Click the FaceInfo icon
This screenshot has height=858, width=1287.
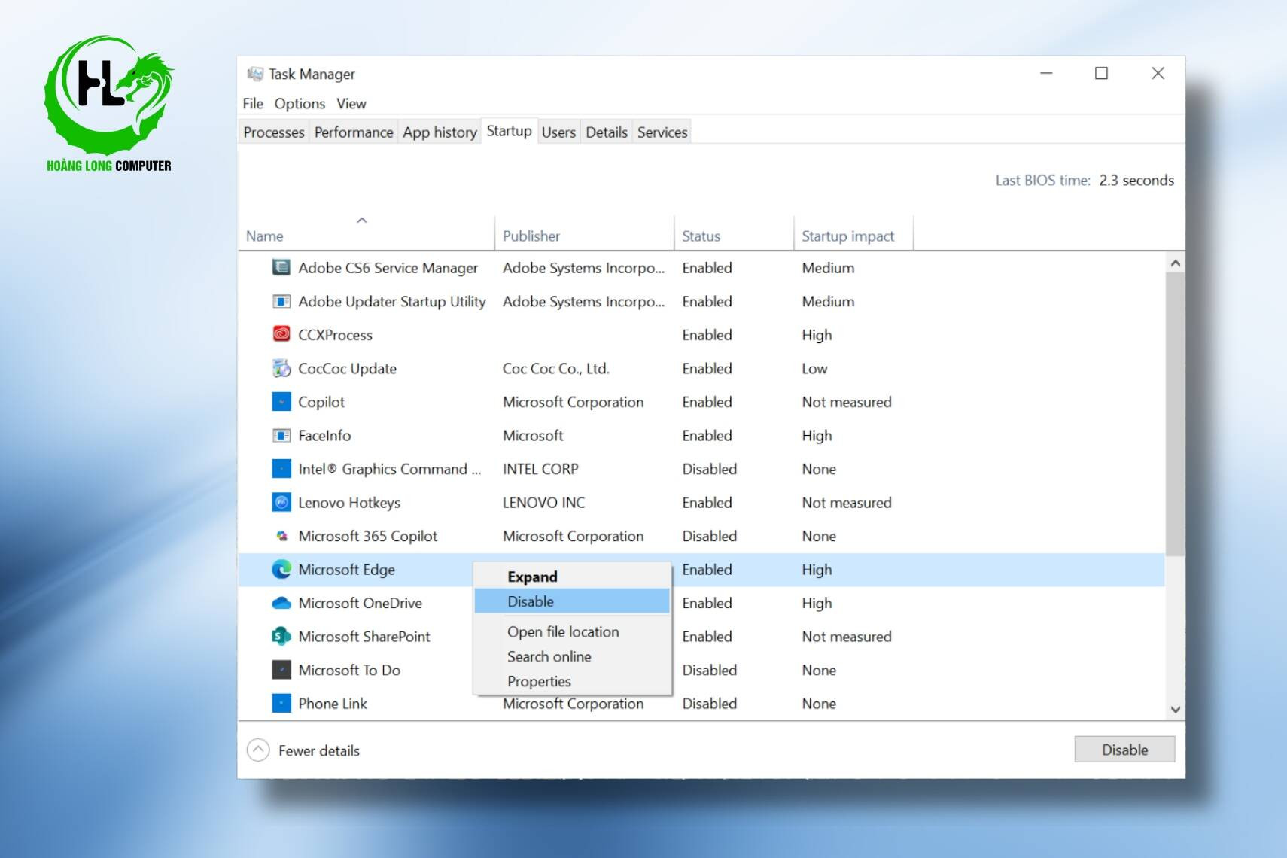(x=281, y=436)
